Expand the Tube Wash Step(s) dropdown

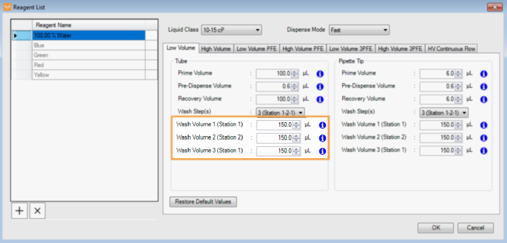coord(280,113)
